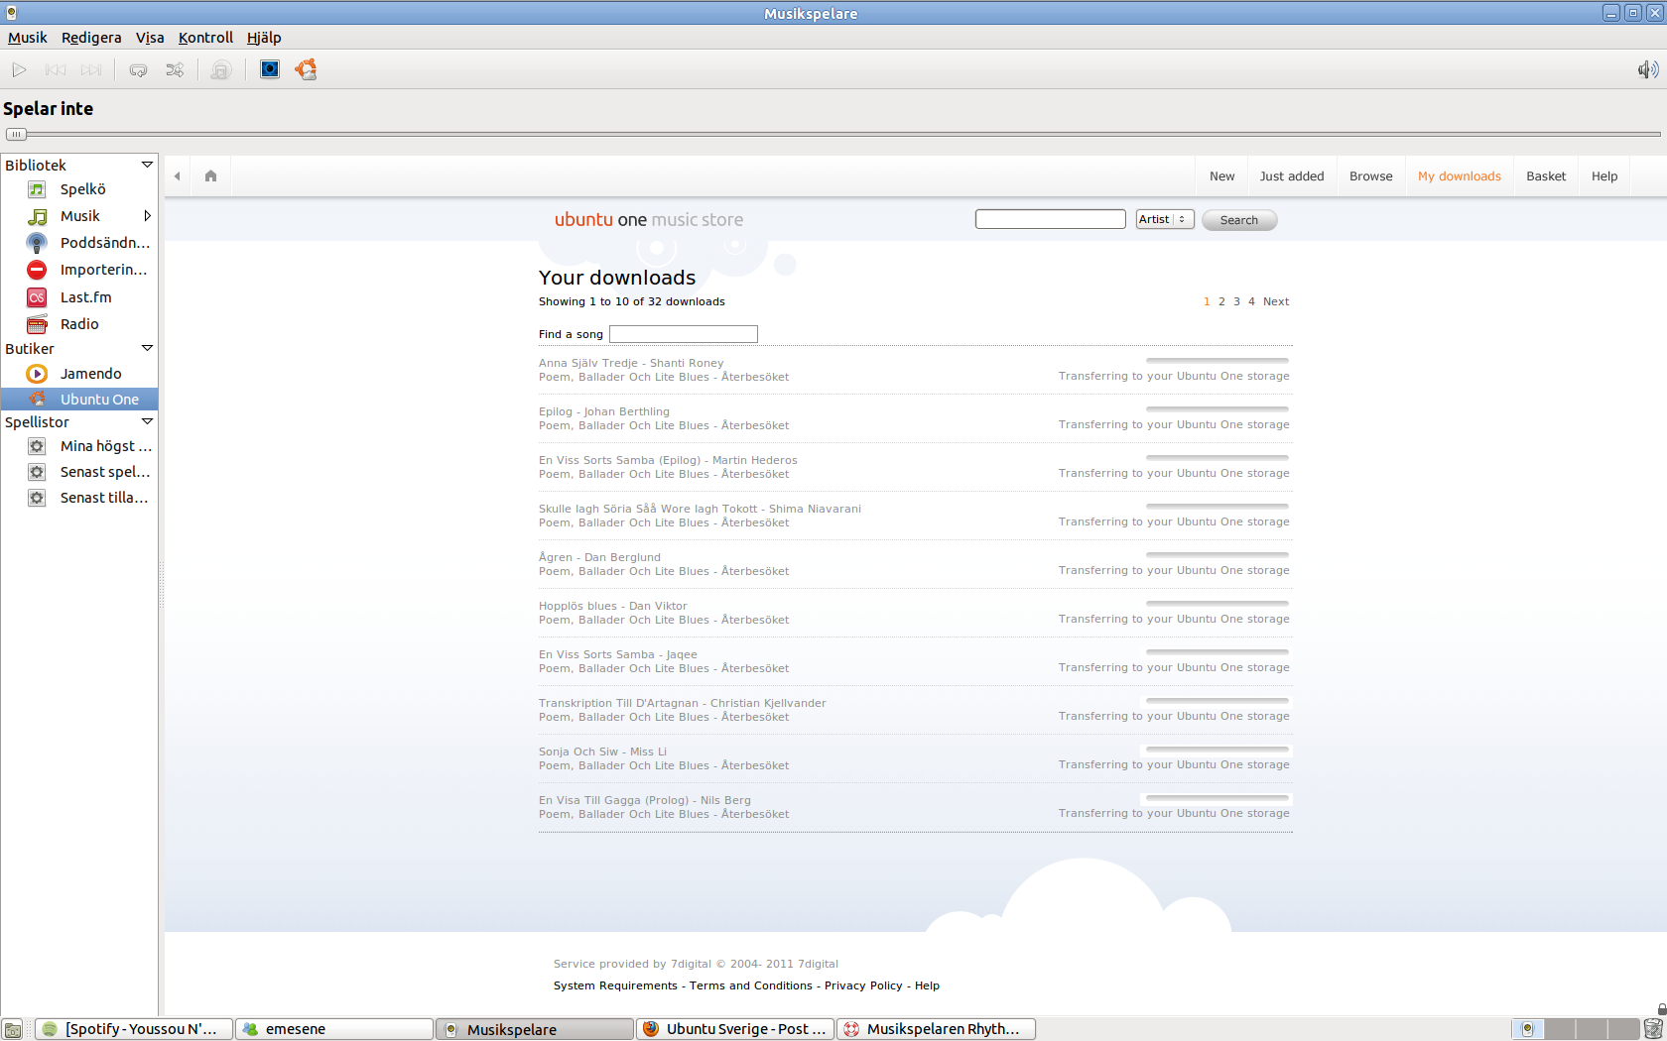Toggle the visualization toolbar button
Image resolution: width=1667 pixels, height=1041 pixels.
pyautogui.click(x=270, y=68)
